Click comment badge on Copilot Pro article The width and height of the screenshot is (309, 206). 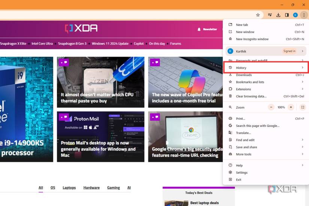(x=155, y=63)
